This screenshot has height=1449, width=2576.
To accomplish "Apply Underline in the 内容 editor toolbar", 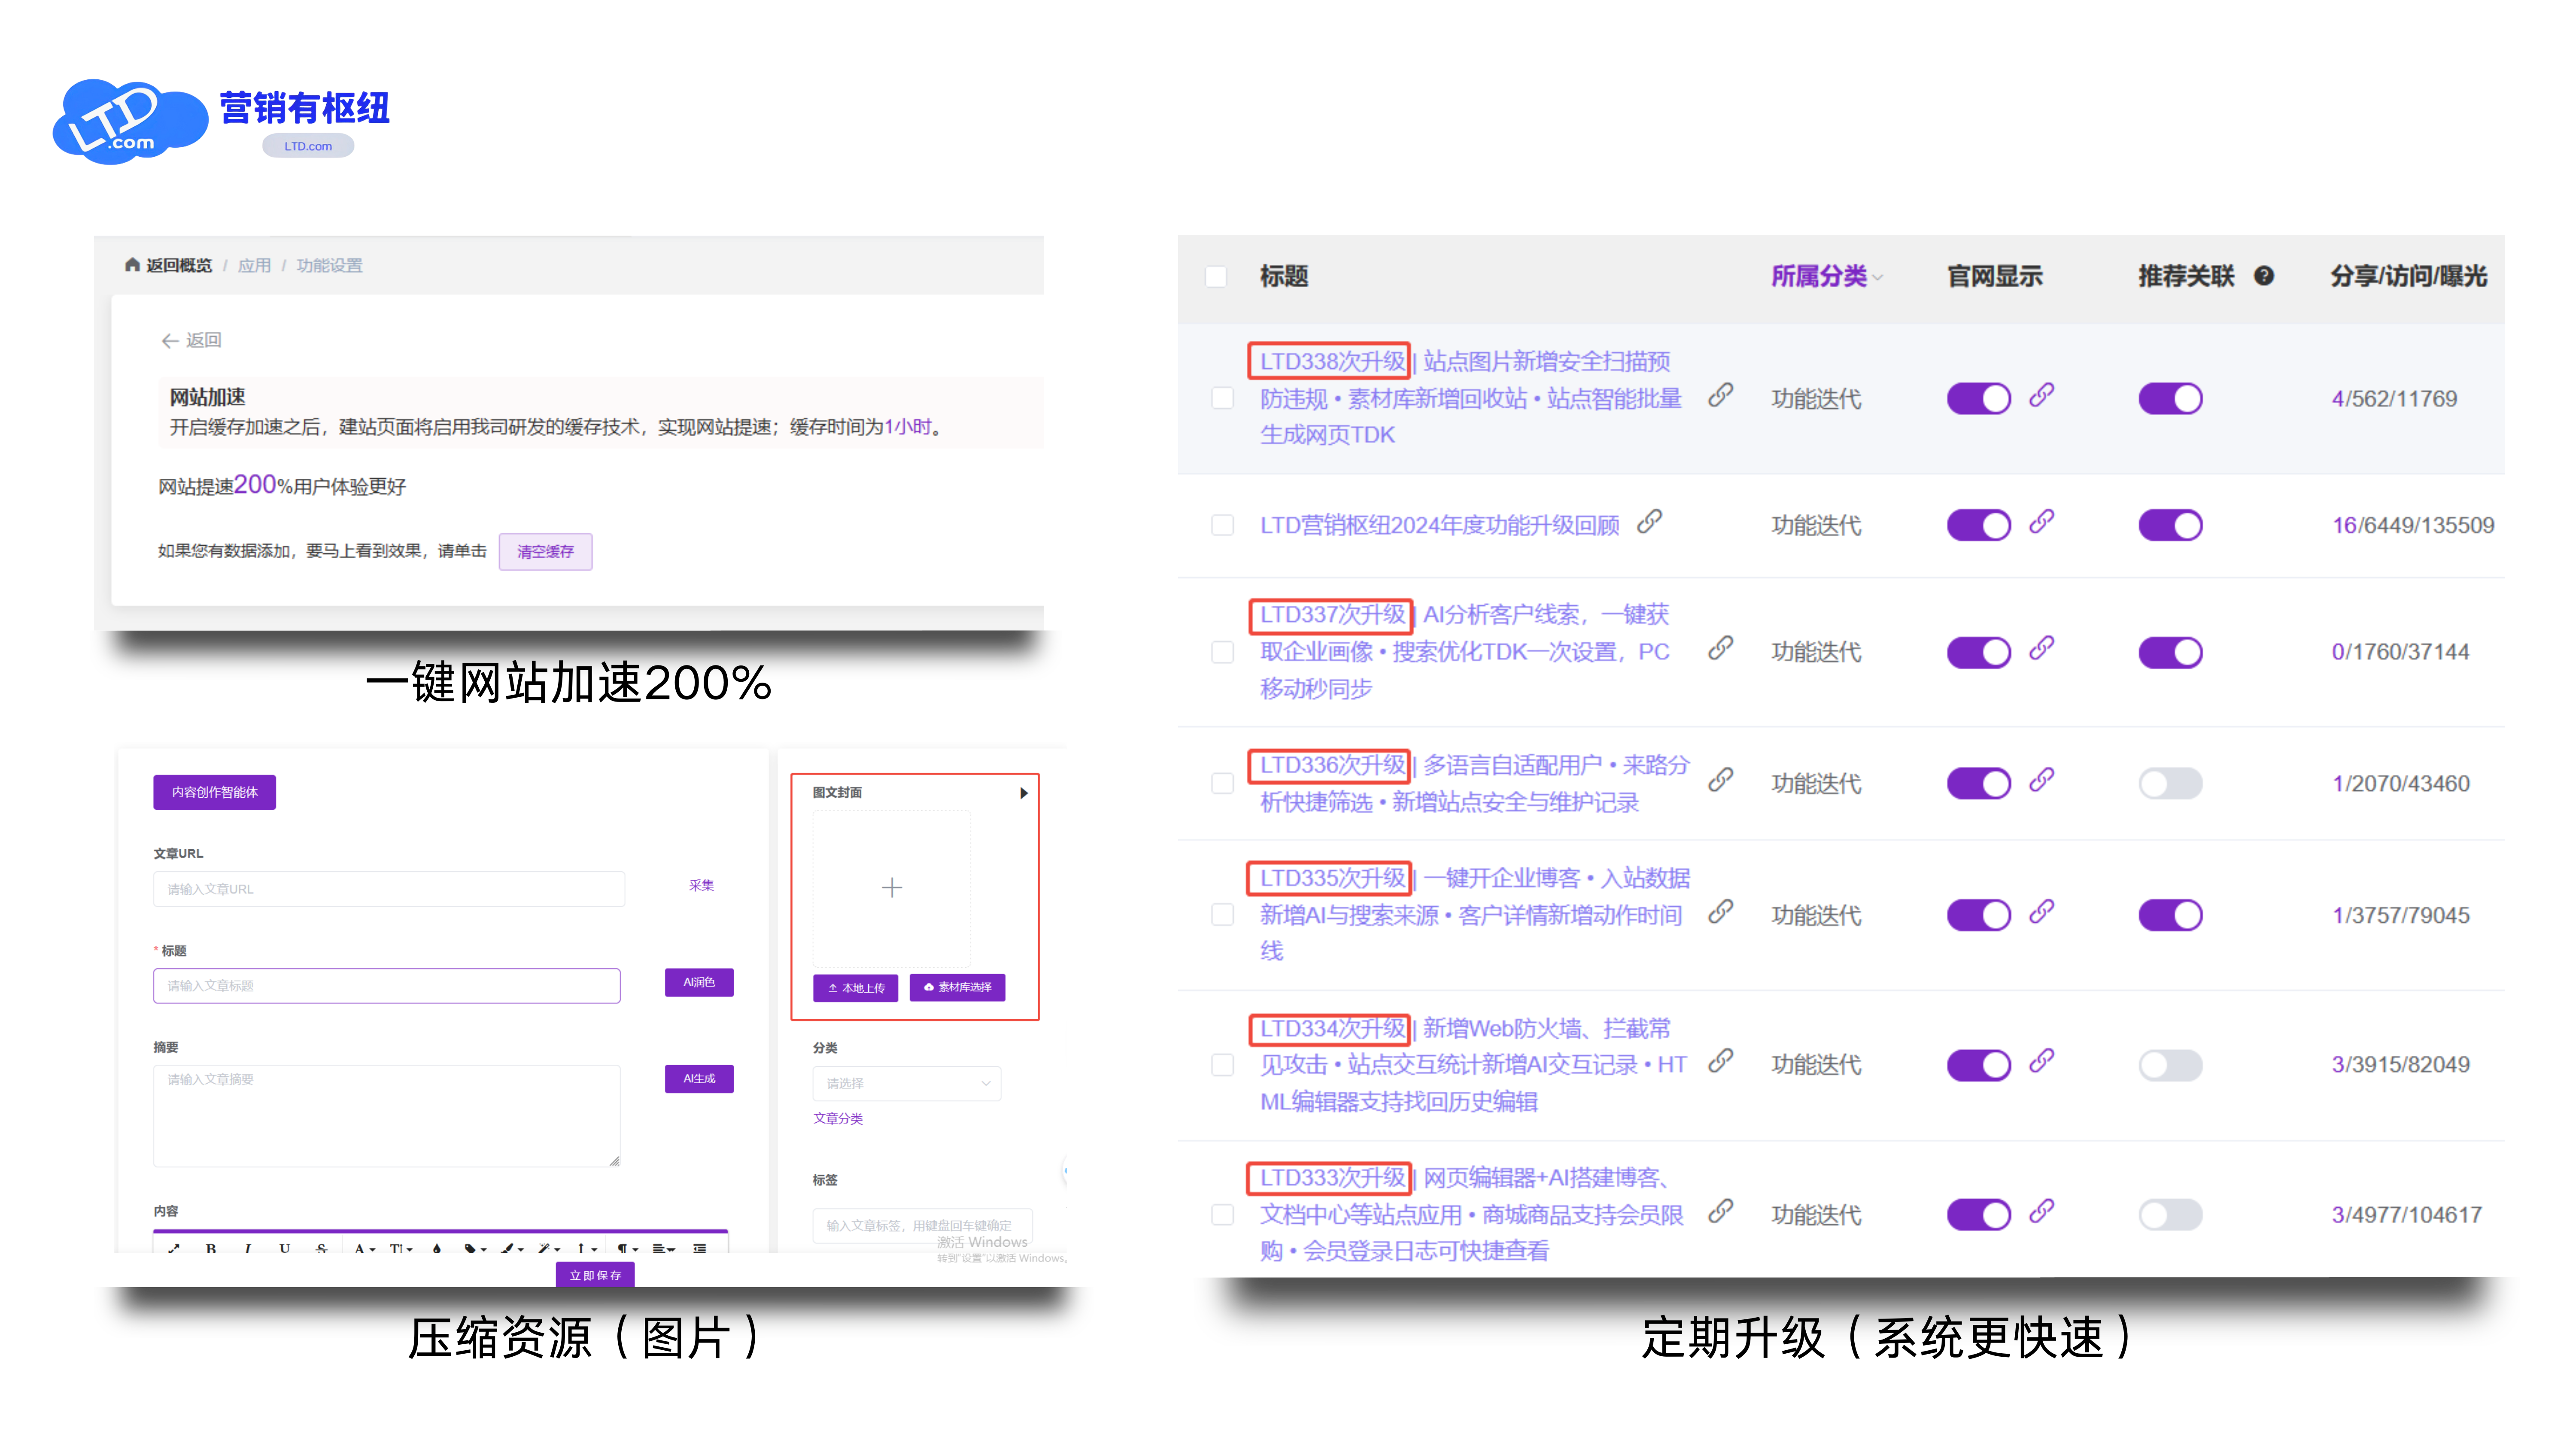I will click(285, 1248).
